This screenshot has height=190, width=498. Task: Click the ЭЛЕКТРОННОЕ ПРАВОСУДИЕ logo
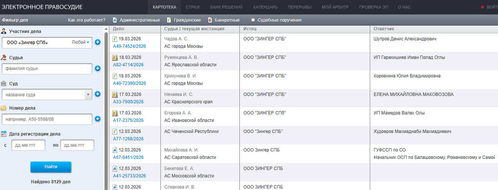click(42, 7)
